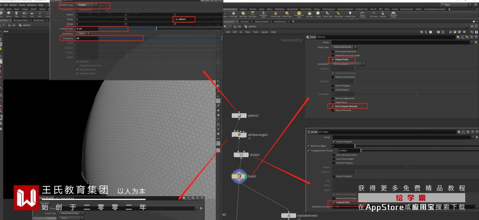Select the Geometry Light shelf tool
This screenshot has height=220, width=479.
click(x=263, y=14)
